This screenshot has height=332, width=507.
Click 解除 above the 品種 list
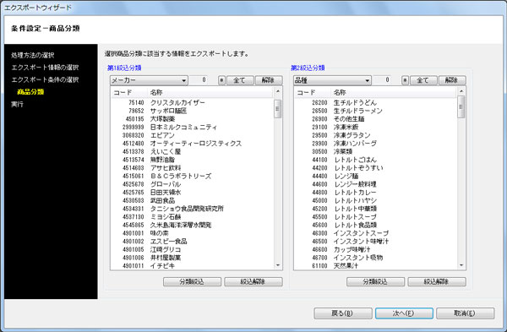coord(452,80)
